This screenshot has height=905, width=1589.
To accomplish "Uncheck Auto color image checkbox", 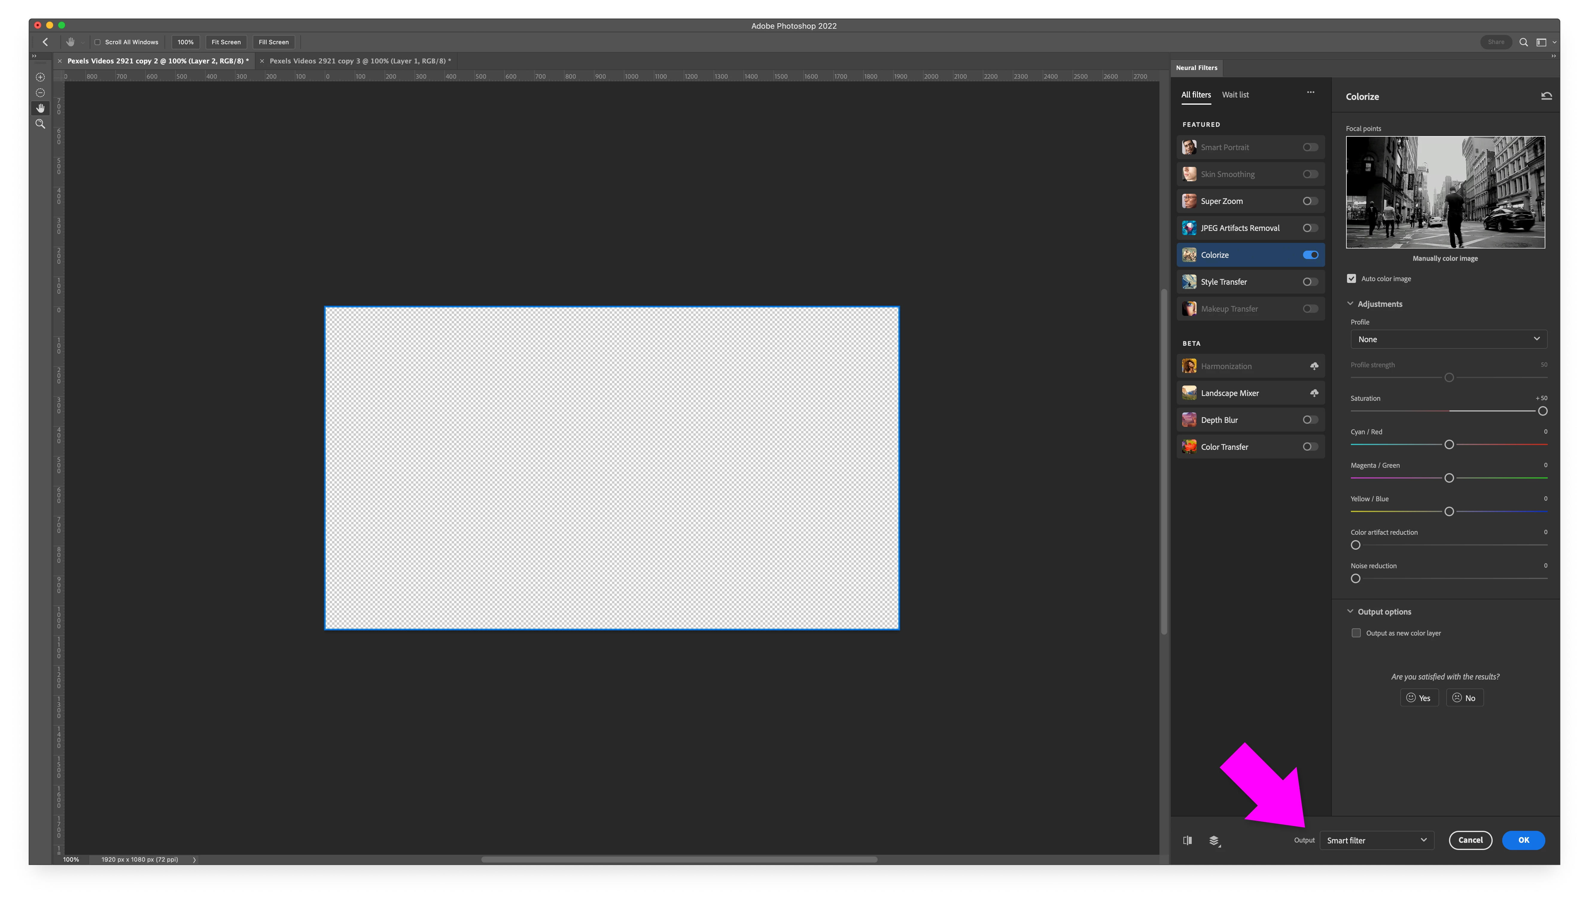I will (1351, 278).
